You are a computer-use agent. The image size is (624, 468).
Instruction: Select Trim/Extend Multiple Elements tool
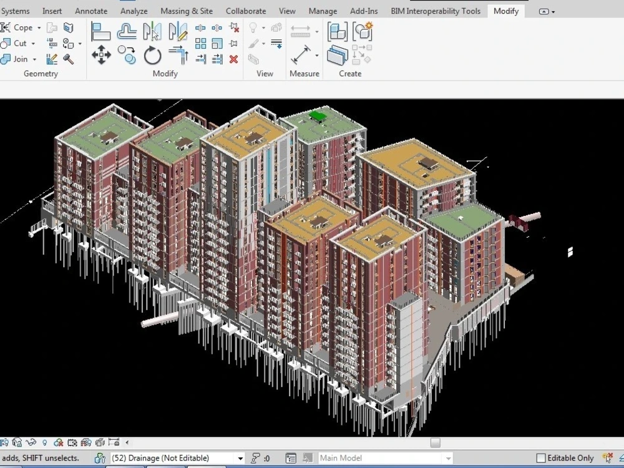click(217, 59)
